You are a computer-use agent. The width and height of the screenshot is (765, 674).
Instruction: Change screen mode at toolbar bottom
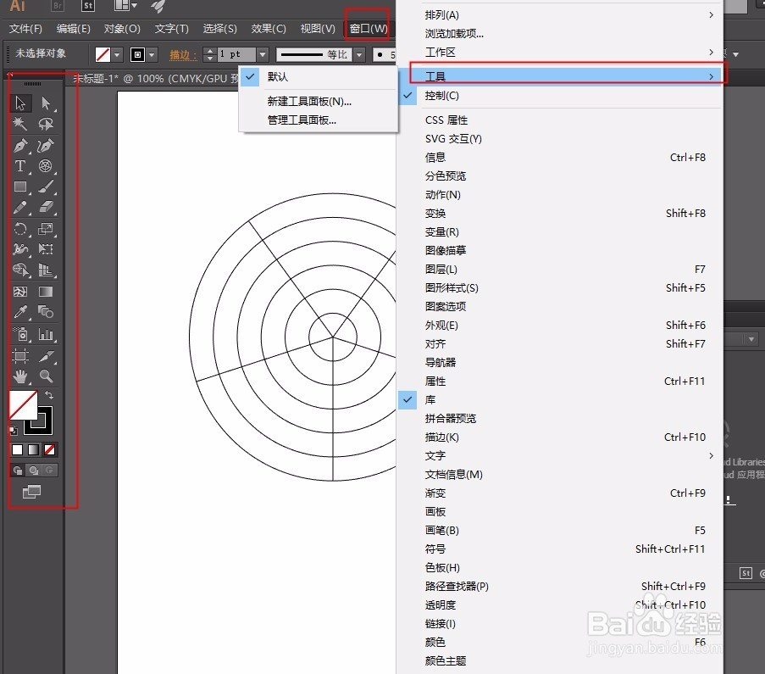click(x=31, y=492)
